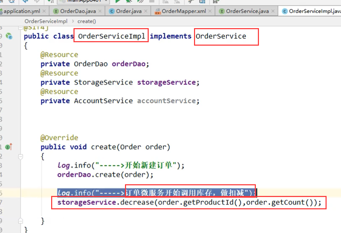Collapse the create method fold marker

[x=21, y=156]
